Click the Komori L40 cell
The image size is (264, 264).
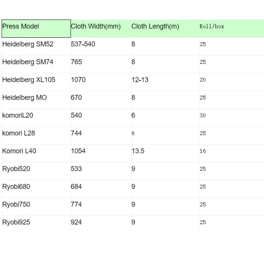(x=36, y=153)
